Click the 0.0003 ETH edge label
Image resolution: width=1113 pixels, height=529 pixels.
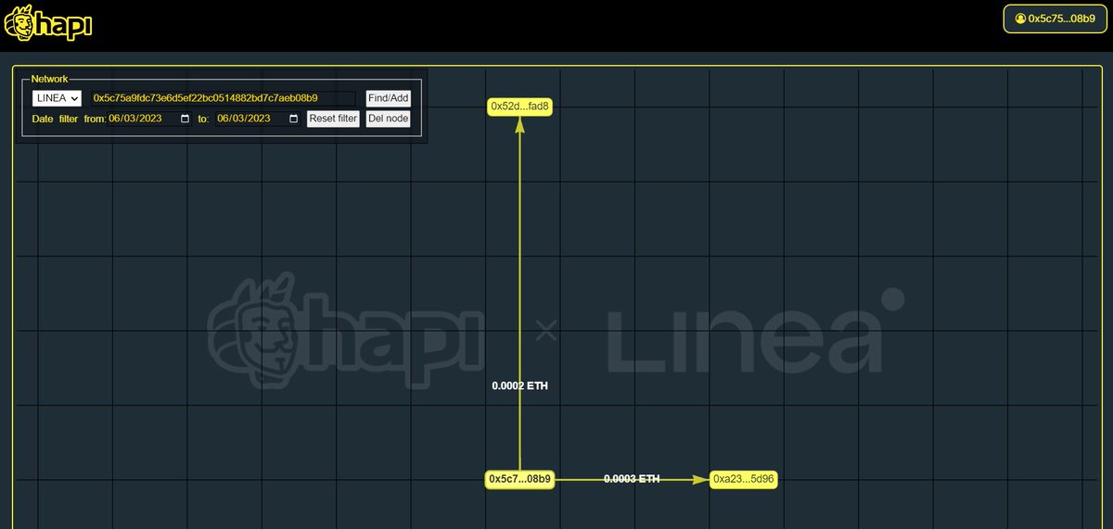click(632, 479)
